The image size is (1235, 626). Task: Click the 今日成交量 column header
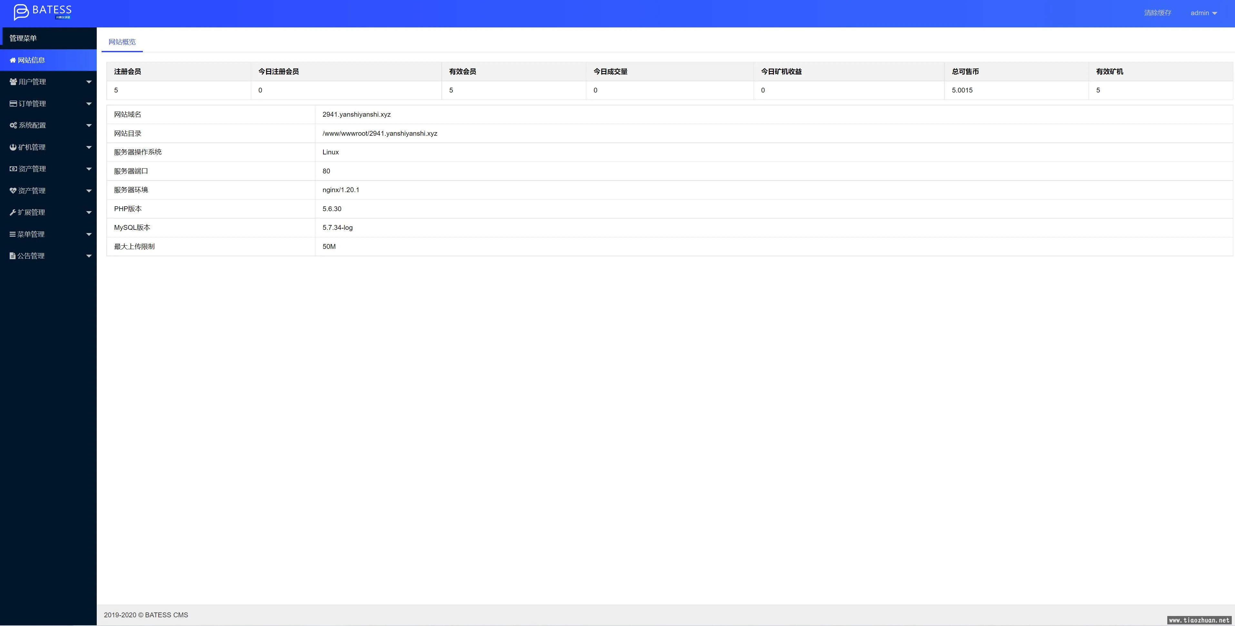(x=610, y=72)
